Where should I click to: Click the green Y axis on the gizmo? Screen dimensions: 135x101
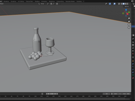click(129, 12)
